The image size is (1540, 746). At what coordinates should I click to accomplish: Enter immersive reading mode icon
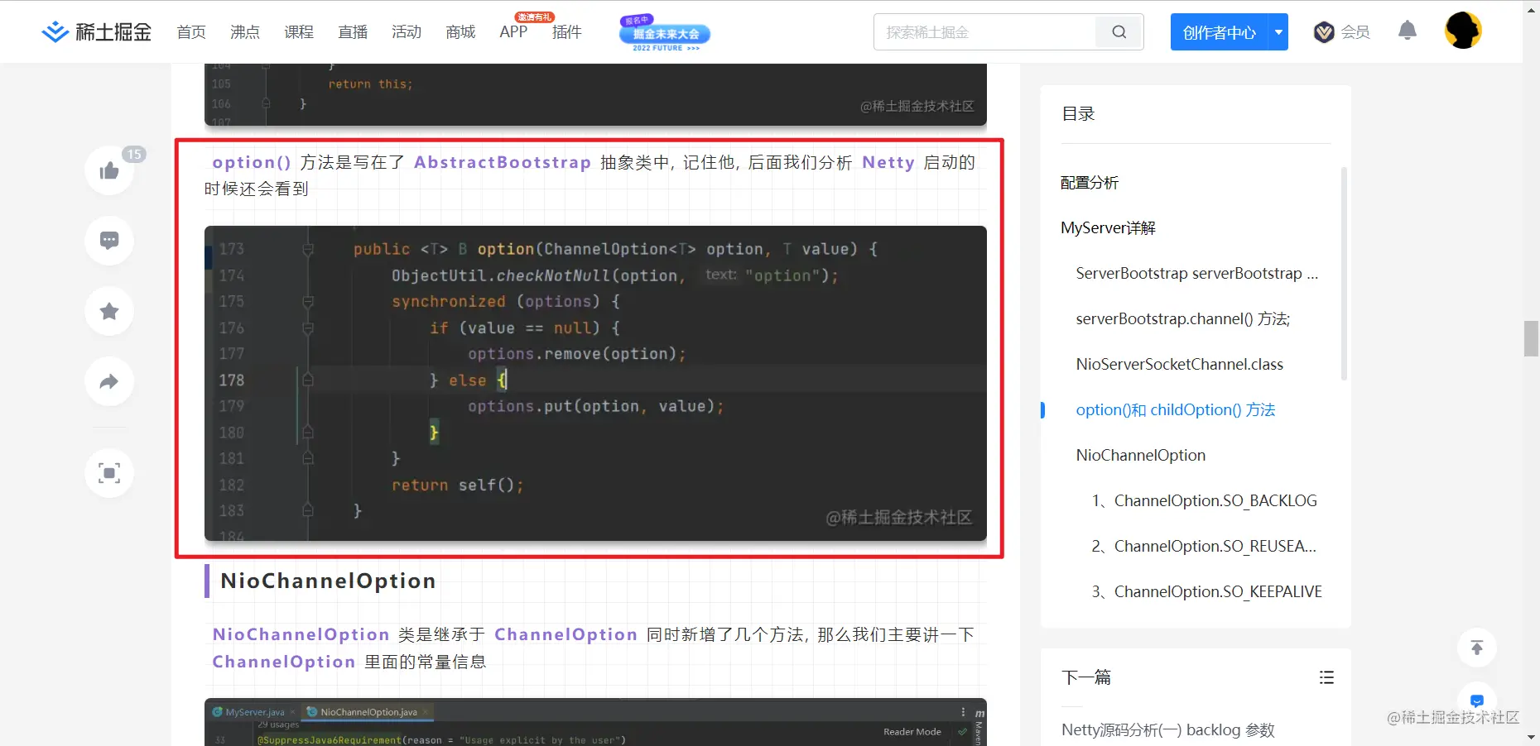coord(109,473)
